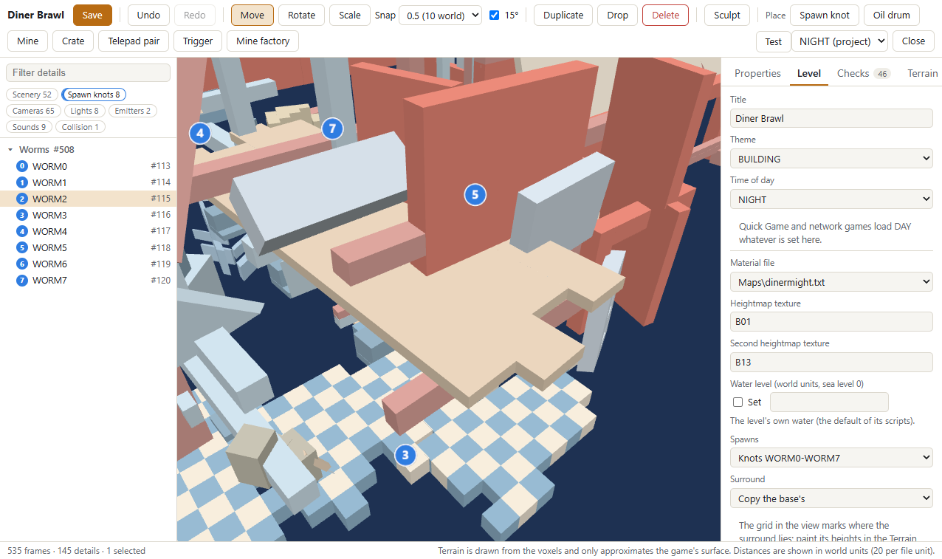Collapse the Worms #508 group

[10, 150]
